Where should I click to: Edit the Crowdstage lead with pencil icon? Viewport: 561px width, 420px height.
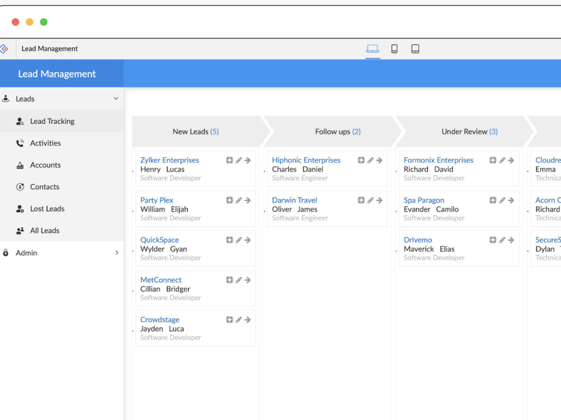coord(238,320)
